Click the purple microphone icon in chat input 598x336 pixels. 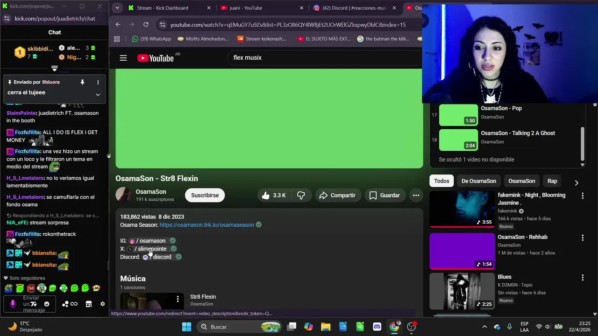(x=13, y=304)
